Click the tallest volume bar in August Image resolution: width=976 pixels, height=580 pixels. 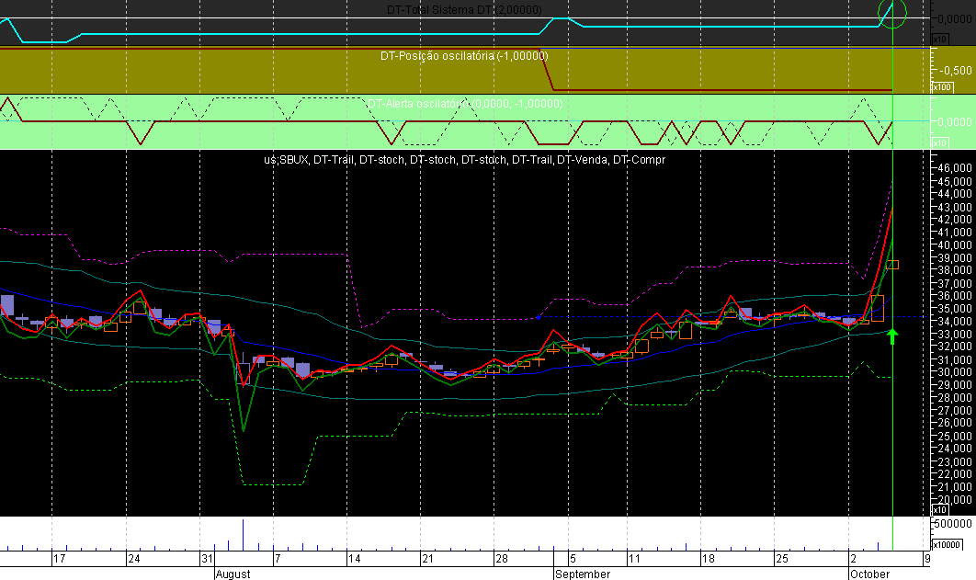[243, 535]
